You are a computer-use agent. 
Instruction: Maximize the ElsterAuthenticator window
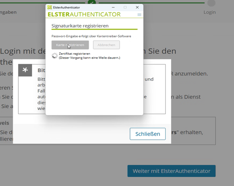pos(125,7)
